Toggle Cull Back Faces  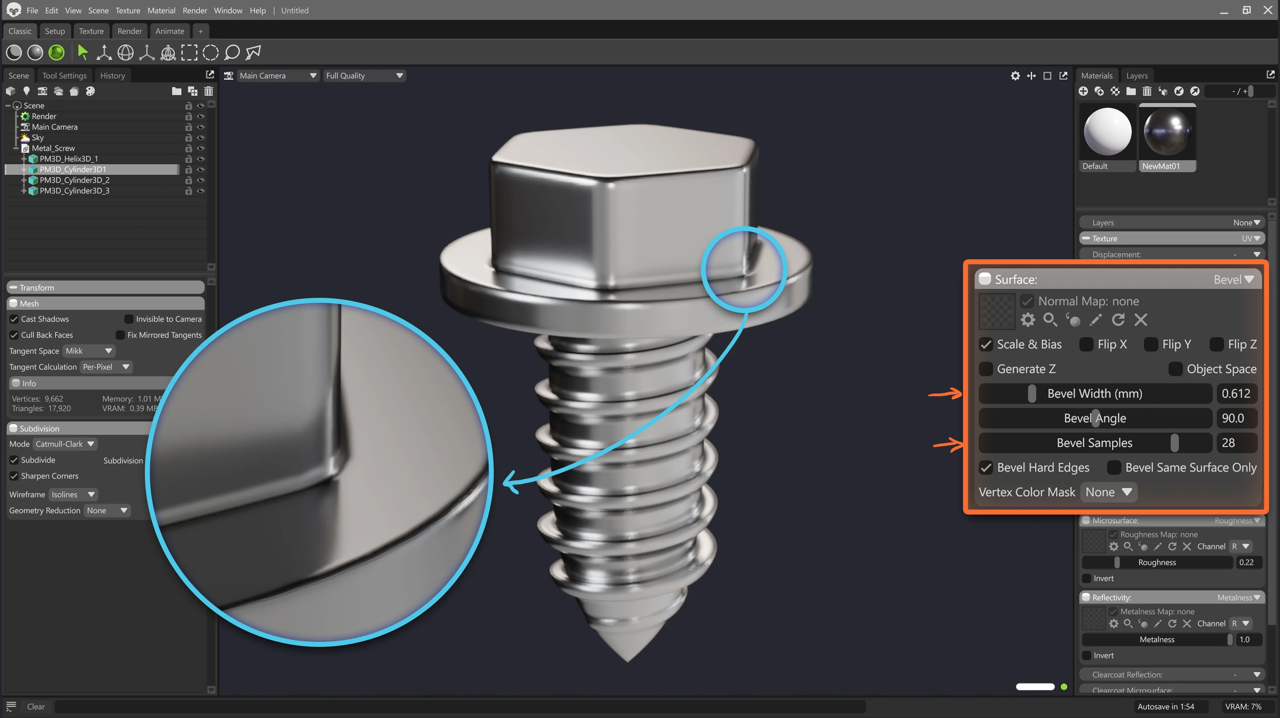(x=14, y=335)
